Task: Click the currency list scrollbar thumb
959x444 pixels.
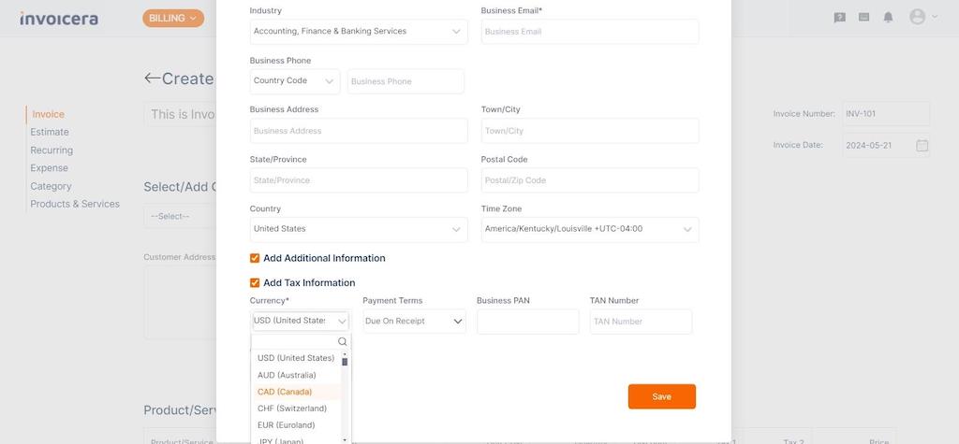Action: pyautogui.click(x=345, y=362)
